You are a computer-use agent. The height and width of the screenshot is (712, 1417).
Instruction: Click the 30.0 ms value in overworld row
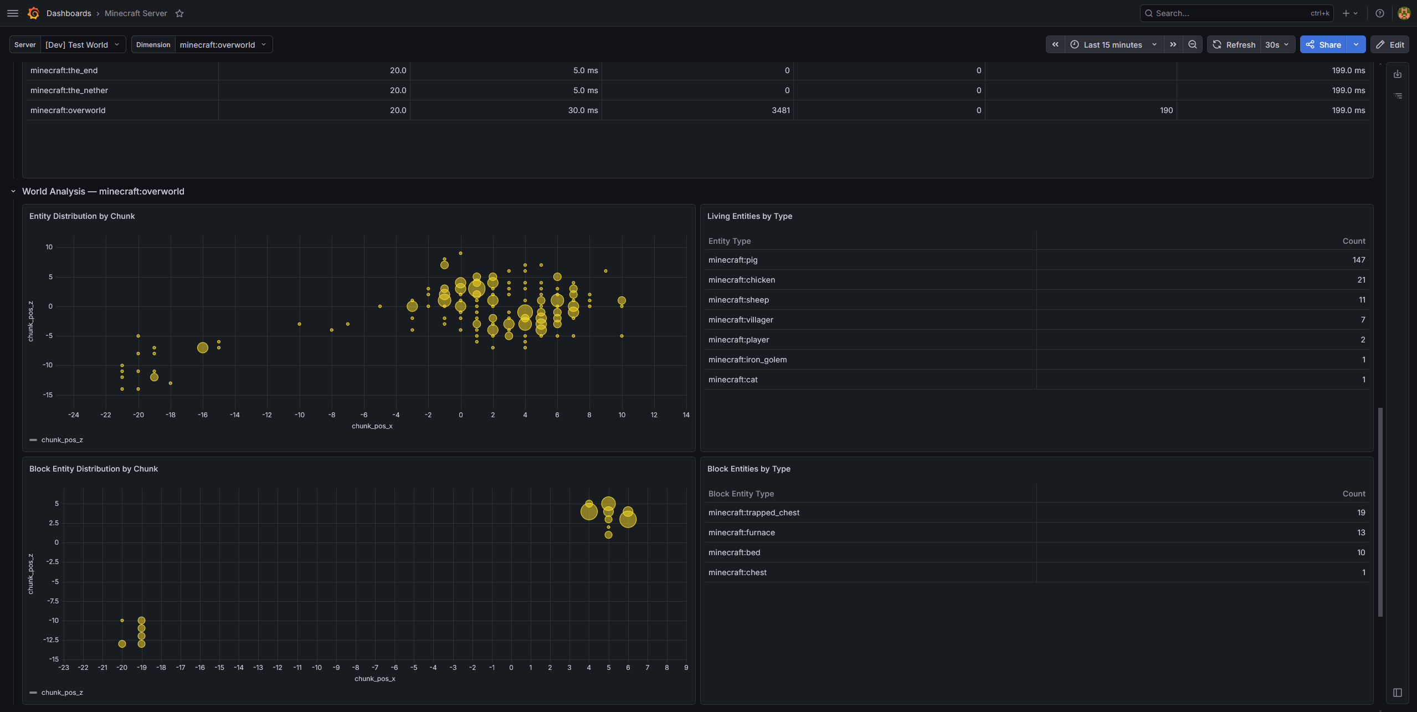(x=583, y=110)
